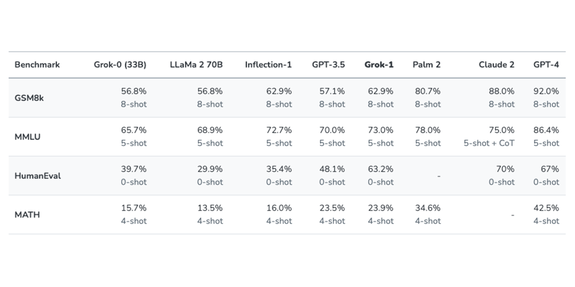This screenshot has height=287, width=575.
Task: Select the GSM8k row label
Action: pyautogui.click(x=29, y=98)
